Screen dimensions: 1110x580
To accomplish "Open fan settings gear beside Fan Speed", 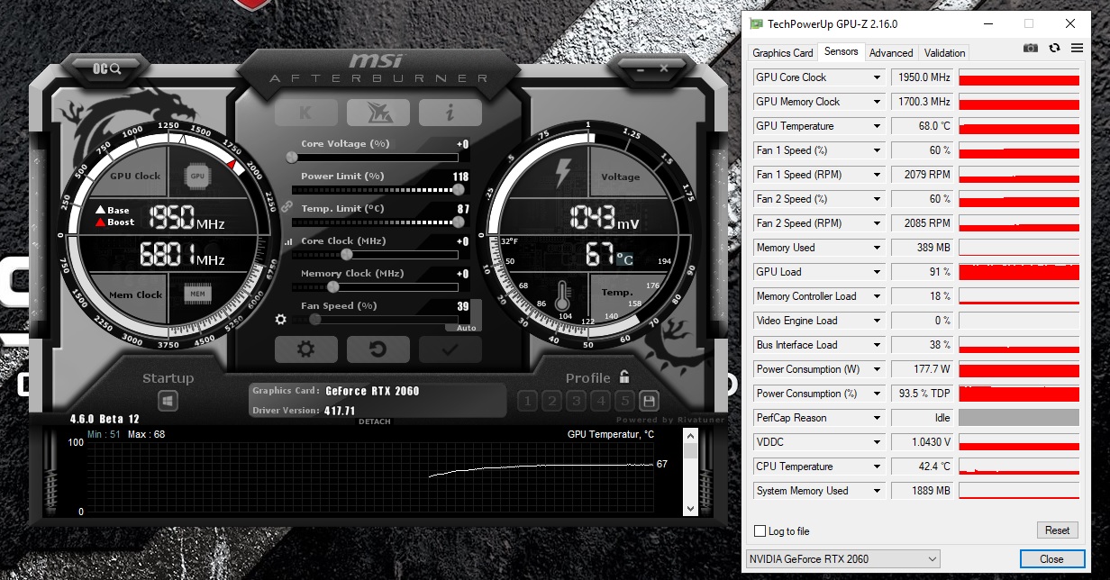I will [281, 319].
